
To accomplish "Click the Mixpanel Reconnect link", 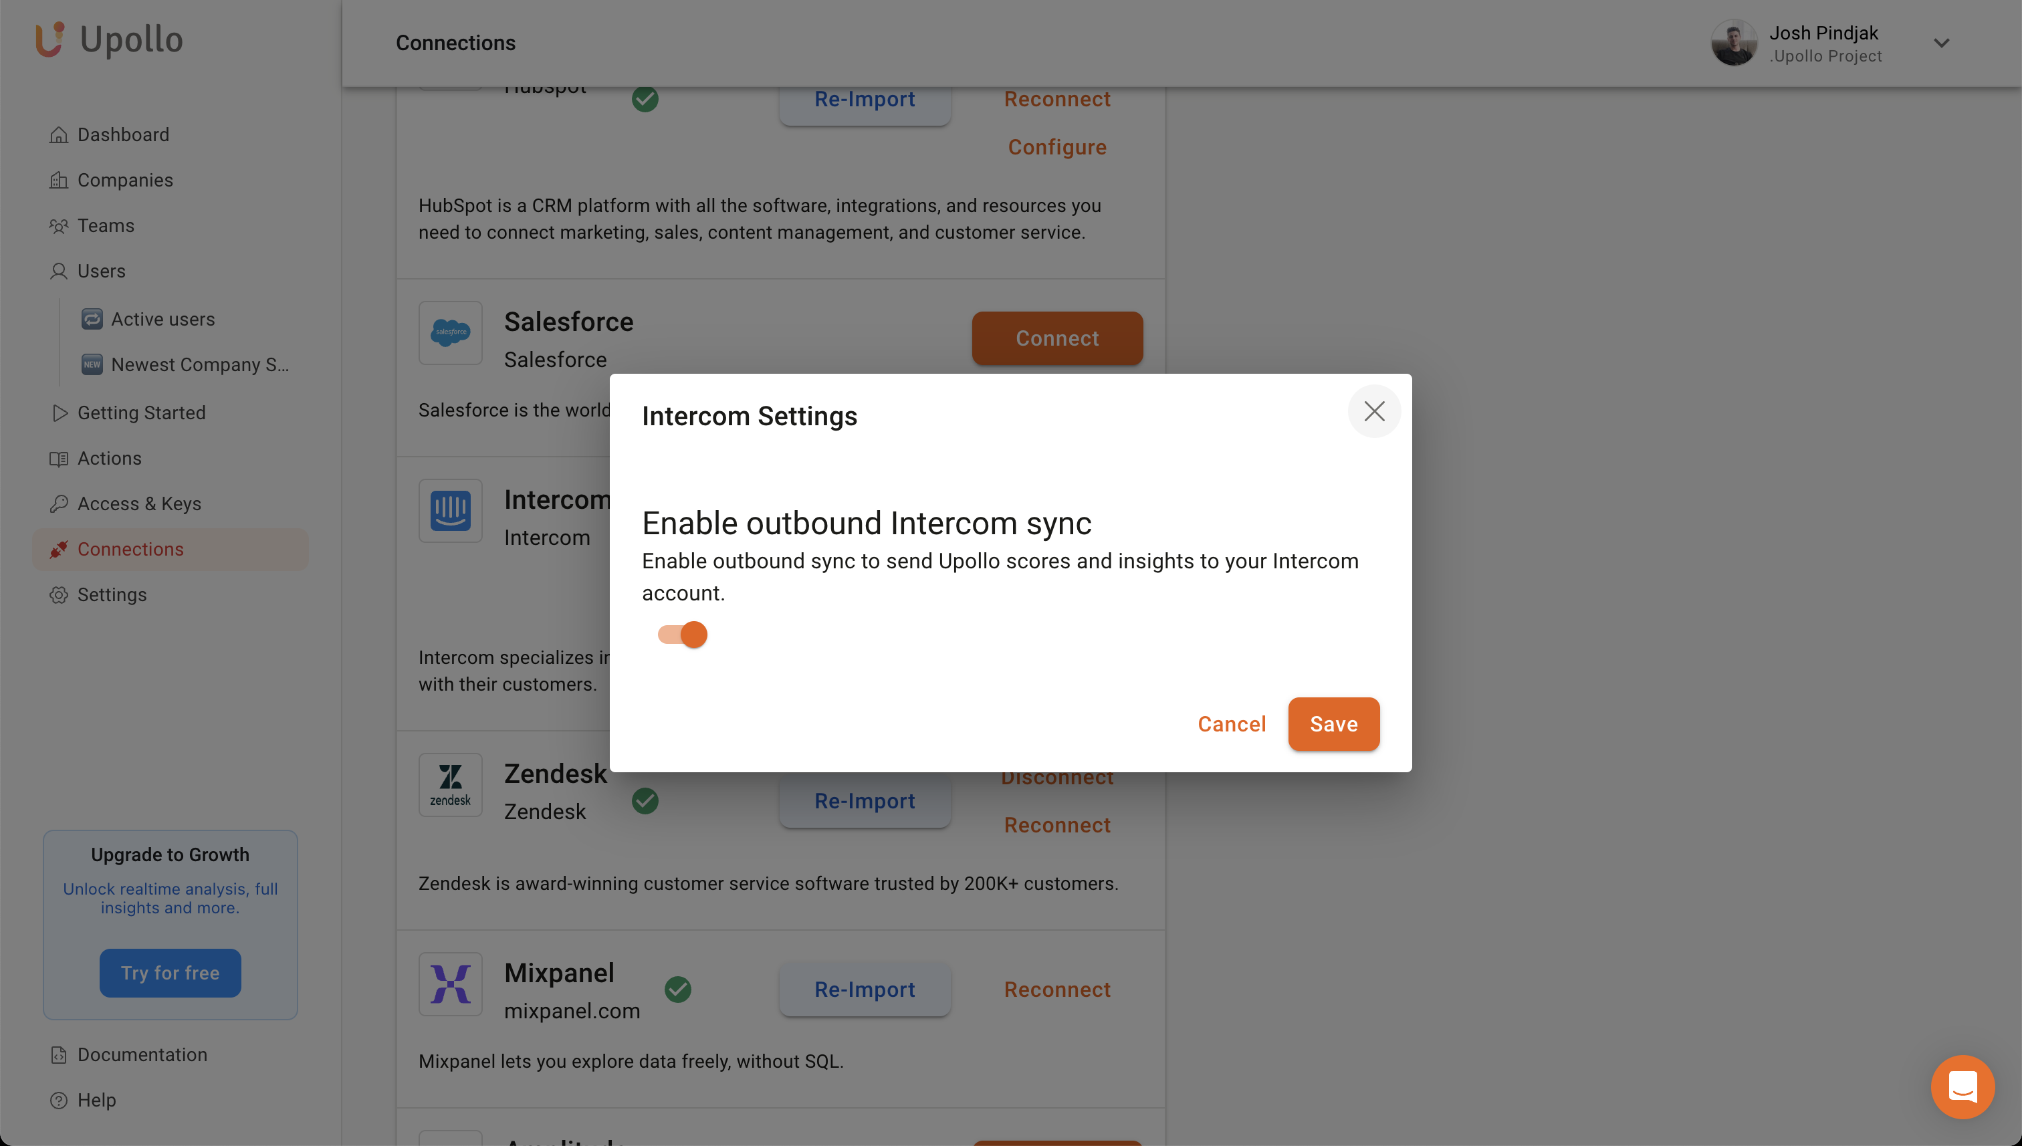I will (1057, 990).
